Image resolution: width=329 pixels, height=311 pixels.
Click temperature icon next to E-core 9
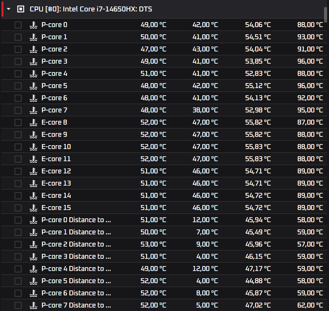33,135
